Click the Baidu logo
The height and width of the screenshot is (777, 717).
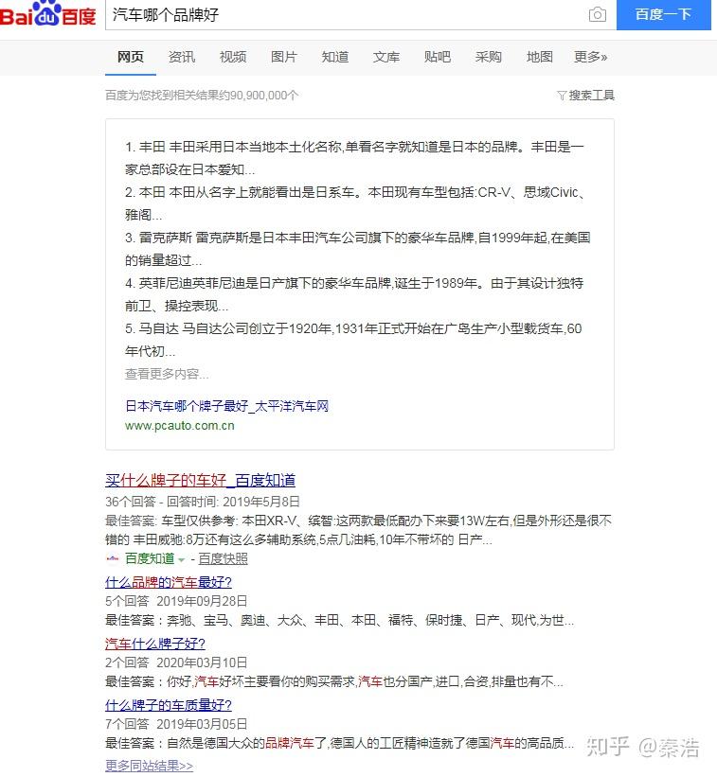(x=48, y=14)
